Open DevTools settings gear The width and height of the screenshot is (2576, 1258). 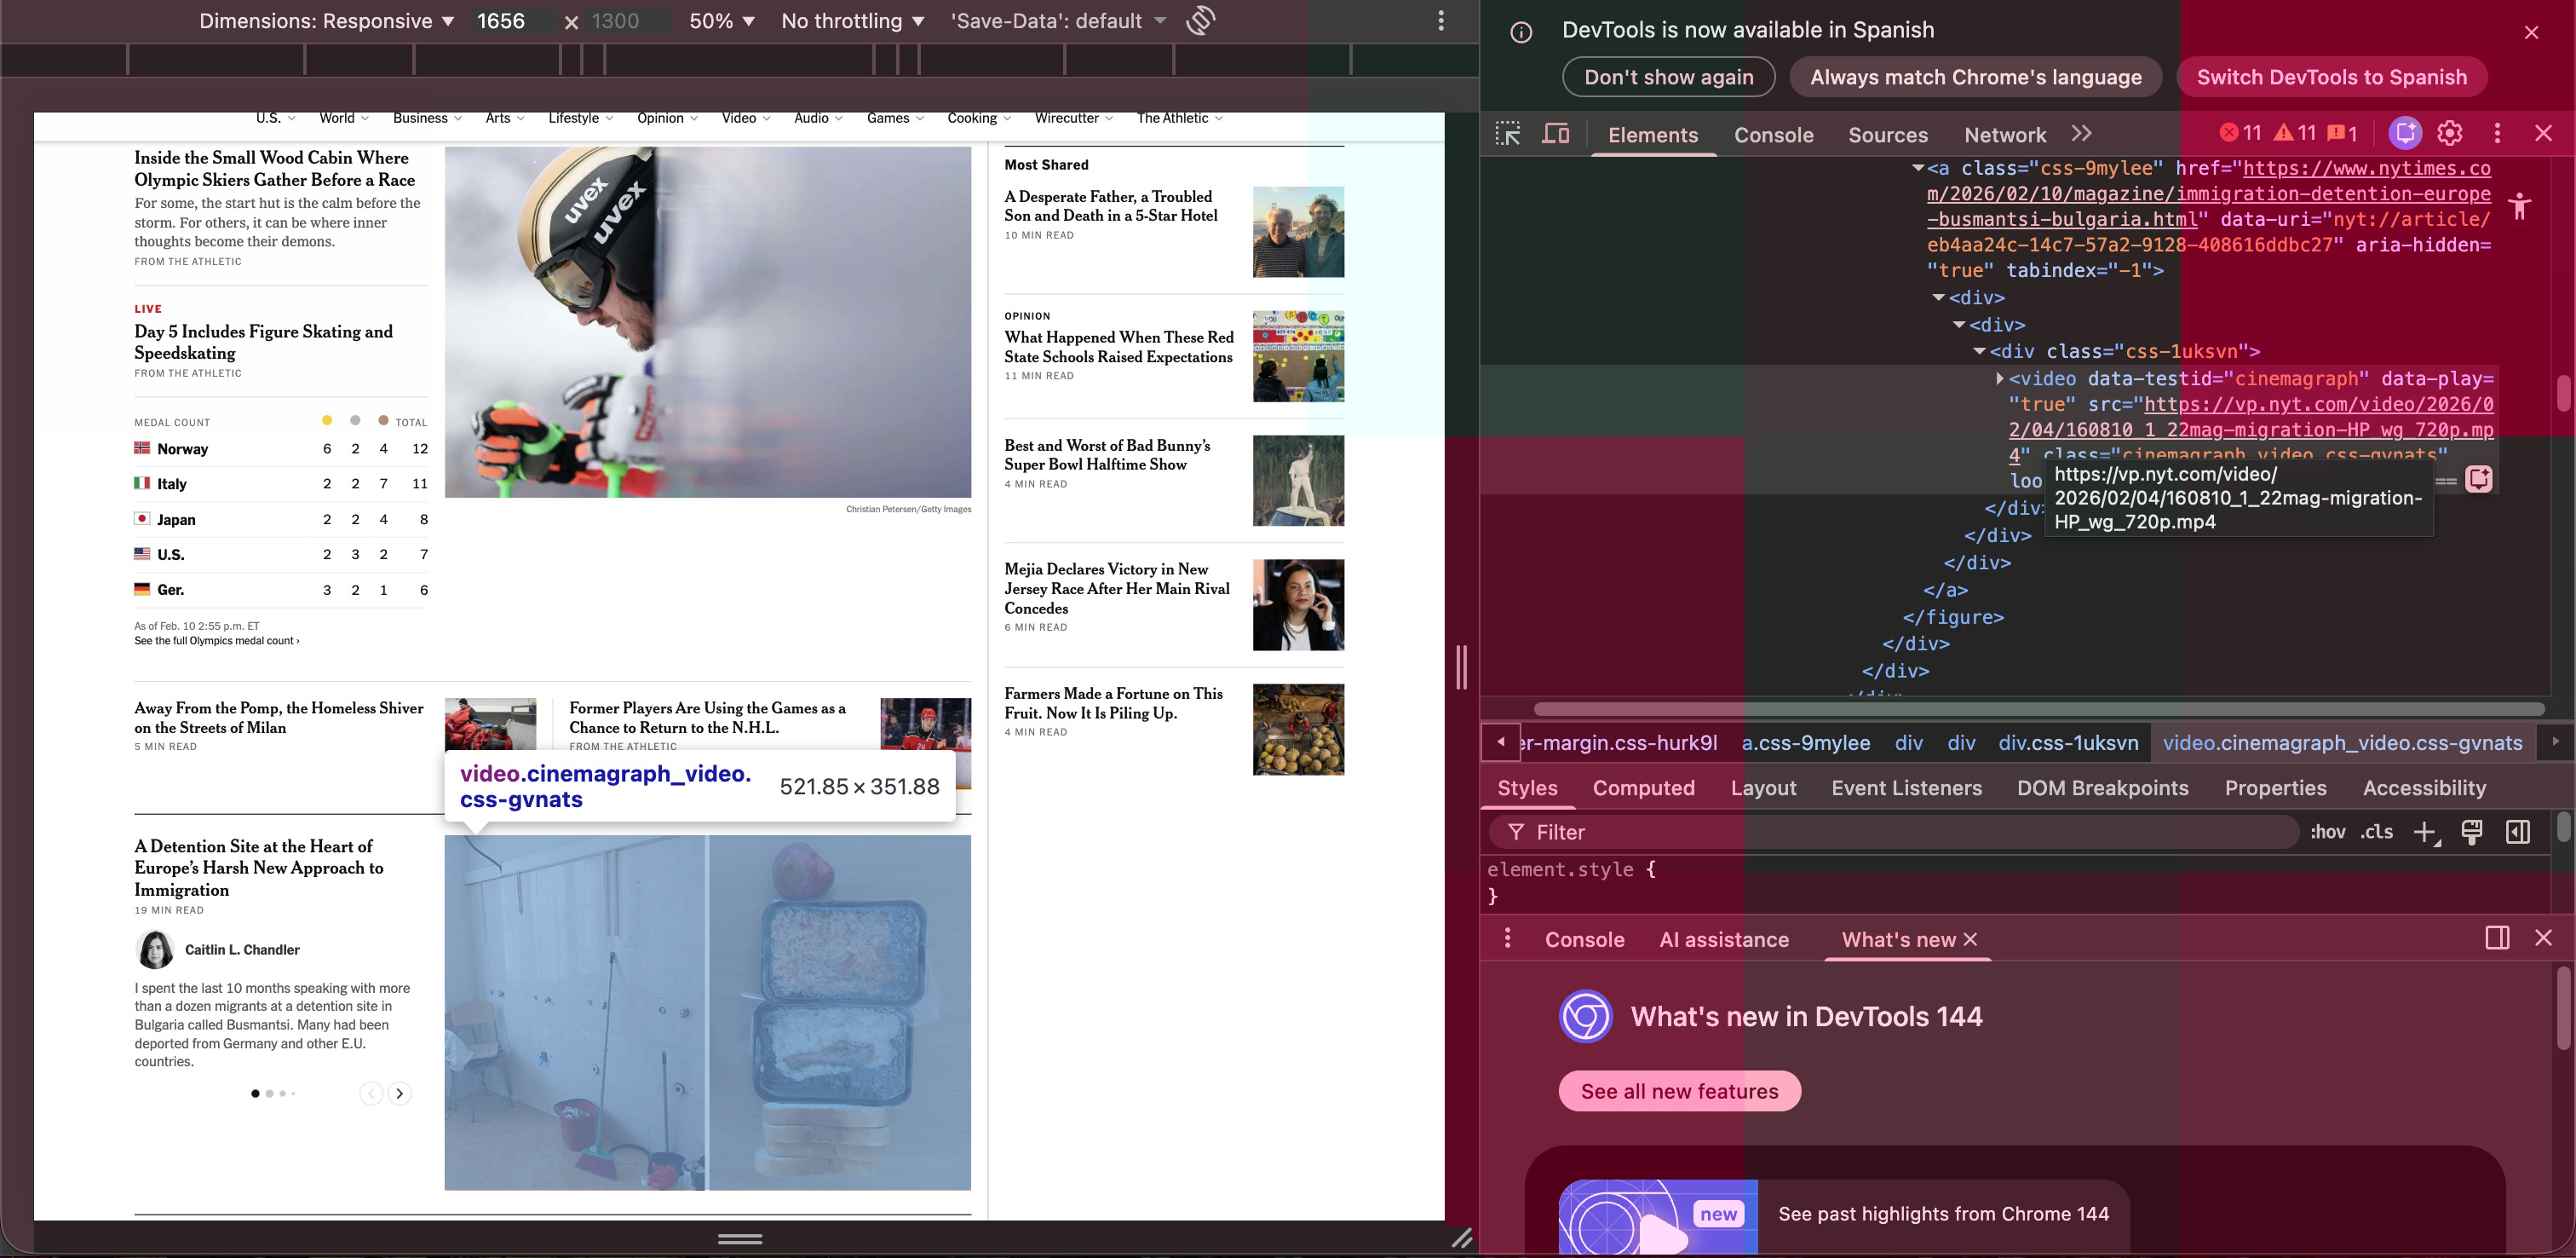pos(2449,133)
